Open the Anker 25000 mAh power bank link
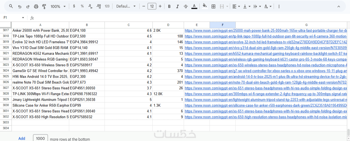The width and height of the screenshot is (350, 141). click(265, 31)
